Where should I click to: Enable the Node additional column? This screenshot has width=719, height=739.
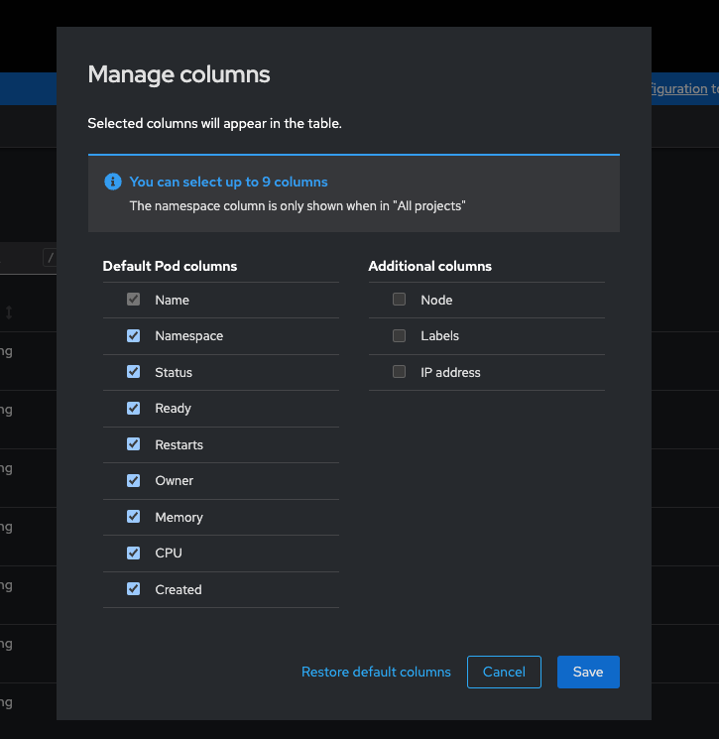[x=399, y=300]
